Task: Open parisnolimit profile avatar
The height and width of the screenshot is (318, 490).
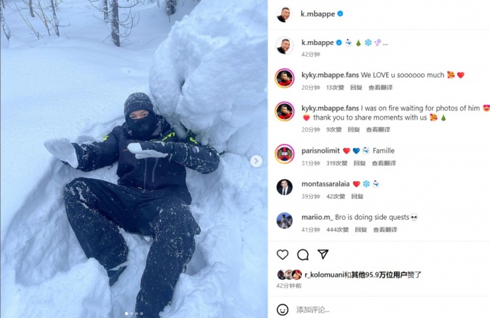Action: click(x=284, y=154)
